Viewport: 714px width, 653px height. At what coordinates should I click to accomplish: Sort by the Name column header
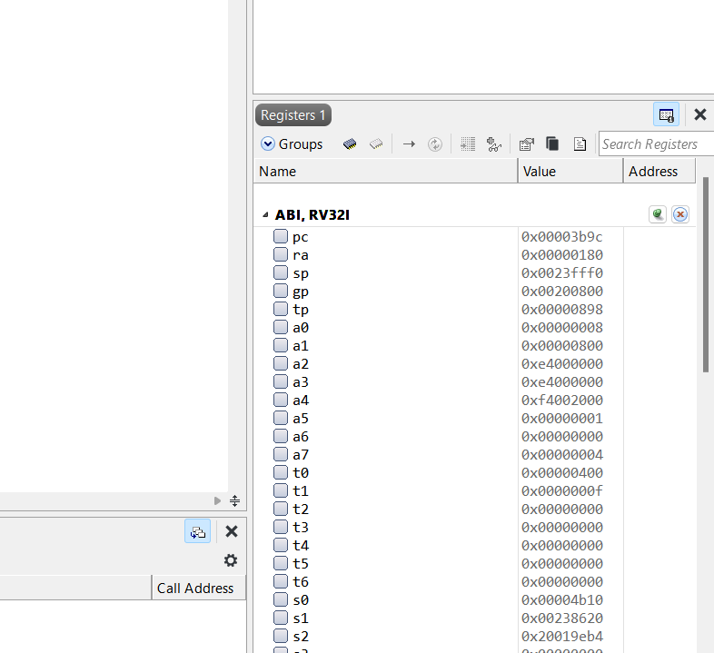click(385, 172)
